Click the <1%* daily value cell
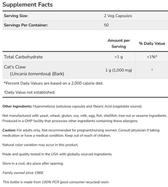The width and height of the screenshot is (168, 187). pos(152,57)
